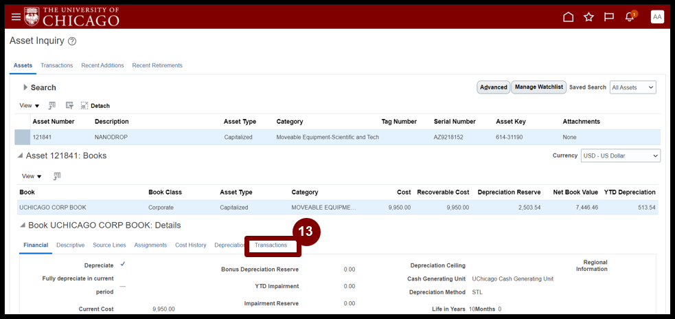Click UChicago Cash Generating Unit value
The image size is (675, 319).
coord(513,279)
